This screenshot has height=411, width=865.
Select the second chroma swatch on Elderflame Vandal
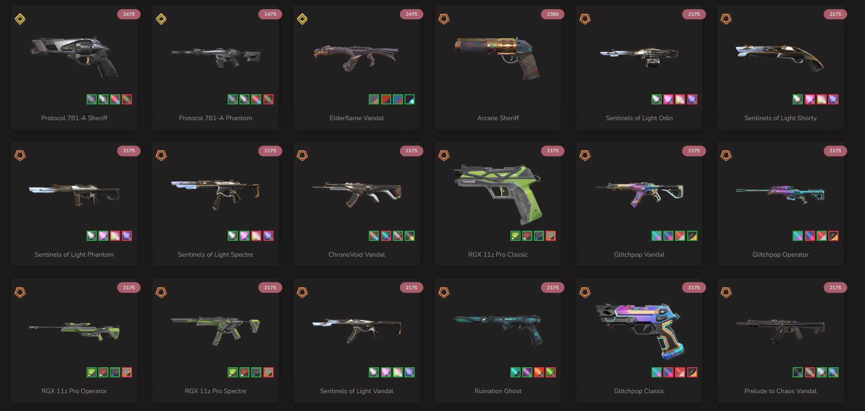pos(386,99)
